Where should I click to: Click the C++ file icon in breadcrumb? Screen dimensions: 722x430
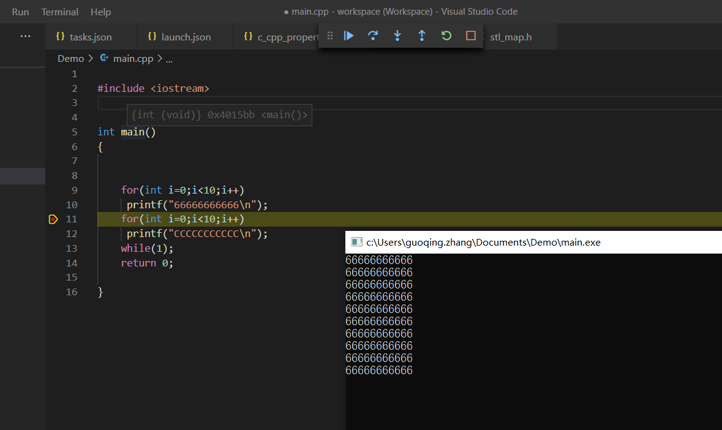click(x=105, y=58)
